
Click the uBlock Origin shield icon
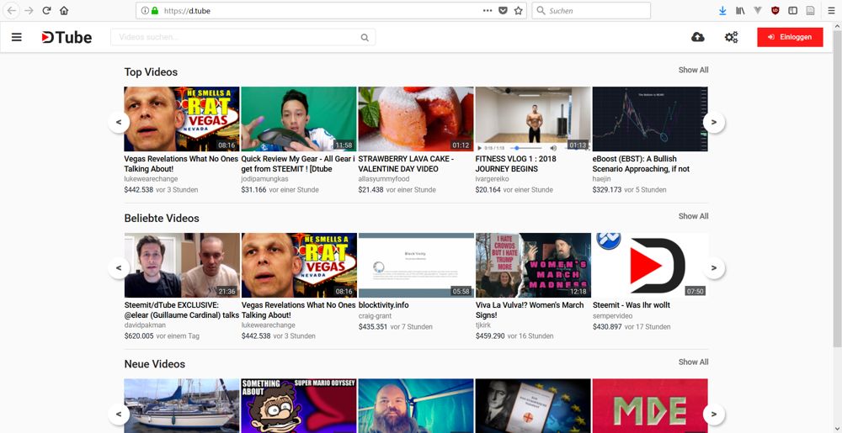point(775,10)
